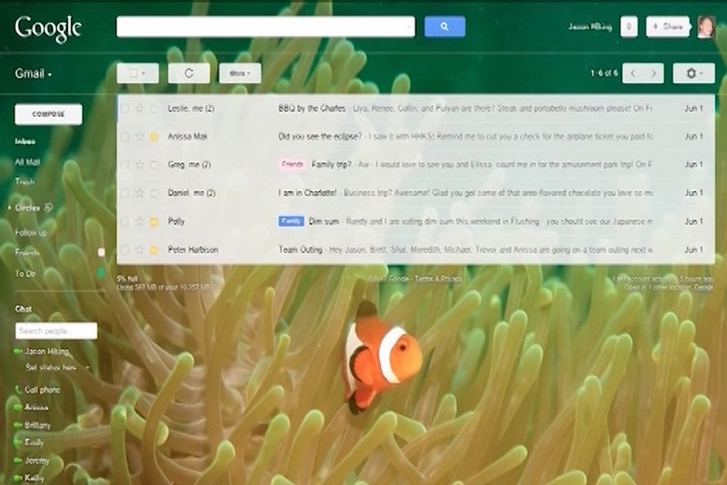Image resolution: width=727 pixels, height=485 pixels.
Task: Go to newer messages arrow
Action: pyautogui.click(x=633, y=73)
